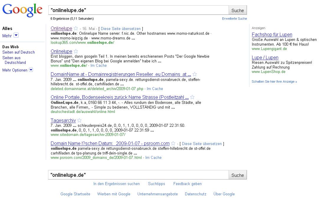Click the www.Lupengigant.de URL text
The height and width of the screenshot is (198, 320).
click(x=269, y=49)
